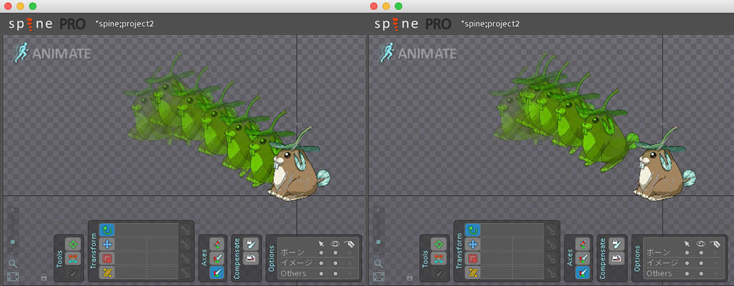Toggle Others selectable dot in right window
This screenshot has width=734, height=286.
pyautogui.click(x=687, y=273)
